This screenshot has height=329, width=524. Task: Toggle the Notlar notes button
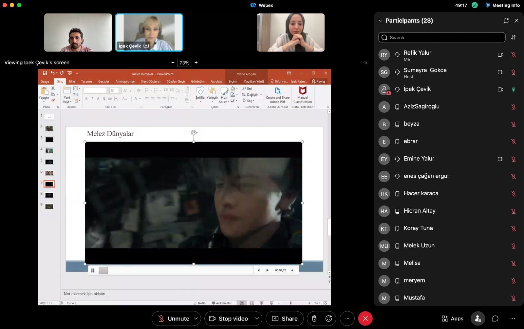(200, 303)
